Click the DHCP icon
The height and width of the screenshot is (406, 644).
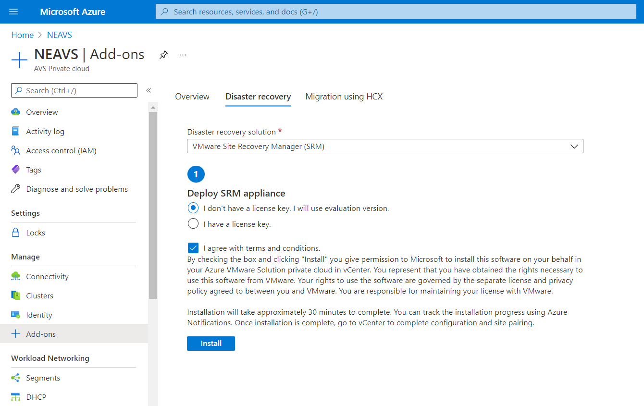click(x=16, y=397)
